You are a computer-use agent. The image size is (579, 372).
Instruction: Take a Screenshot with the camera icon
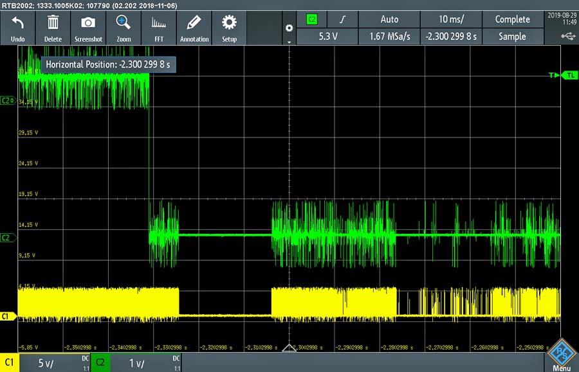[88, 28]
